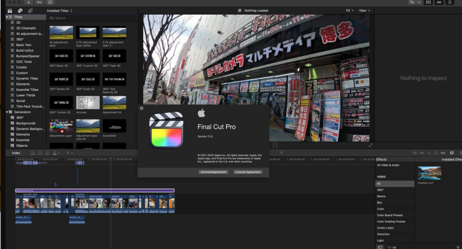The image size is (462, 249).
Task: Open the clip appearance options icon
Action: 443,153
